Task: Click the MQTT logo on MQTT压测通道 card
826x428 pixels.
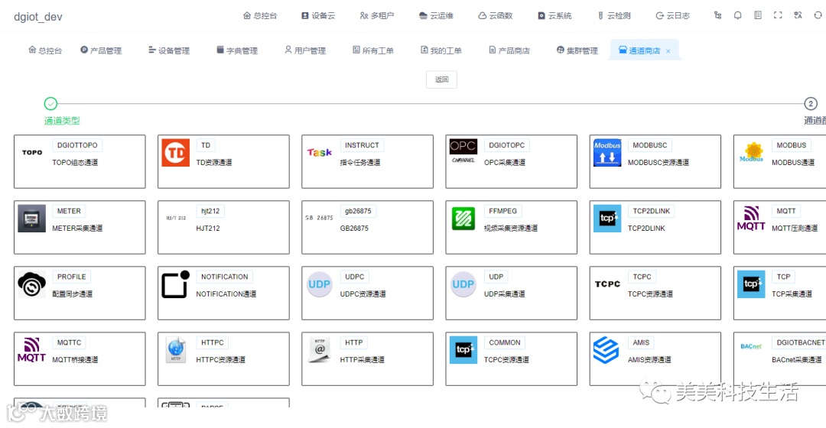Action: tap(751, 219)
